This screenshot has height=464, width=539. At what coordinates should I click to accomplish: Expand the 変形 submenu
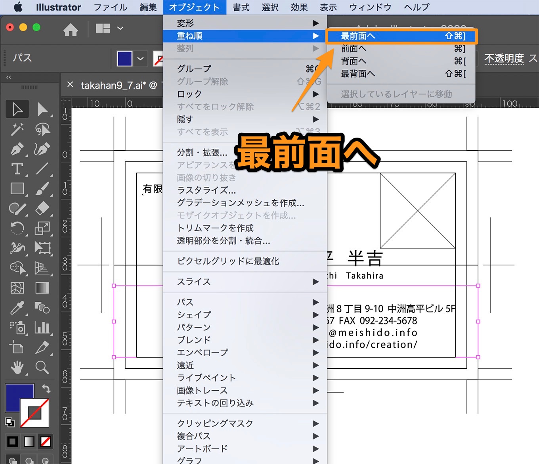tap(245, 23)
